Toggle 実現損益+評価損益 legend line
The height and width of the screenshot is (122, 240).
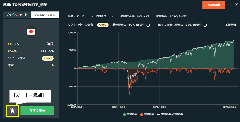(x=159, y=114)
